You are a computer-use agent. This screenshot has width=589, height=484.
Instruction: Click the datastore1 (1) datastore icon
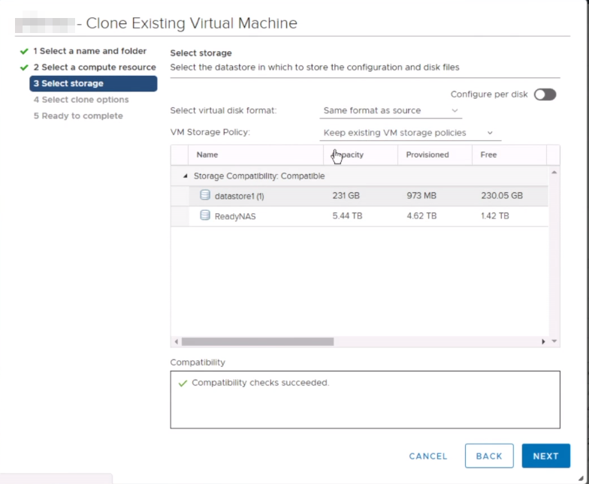click(x=204, y=195)
